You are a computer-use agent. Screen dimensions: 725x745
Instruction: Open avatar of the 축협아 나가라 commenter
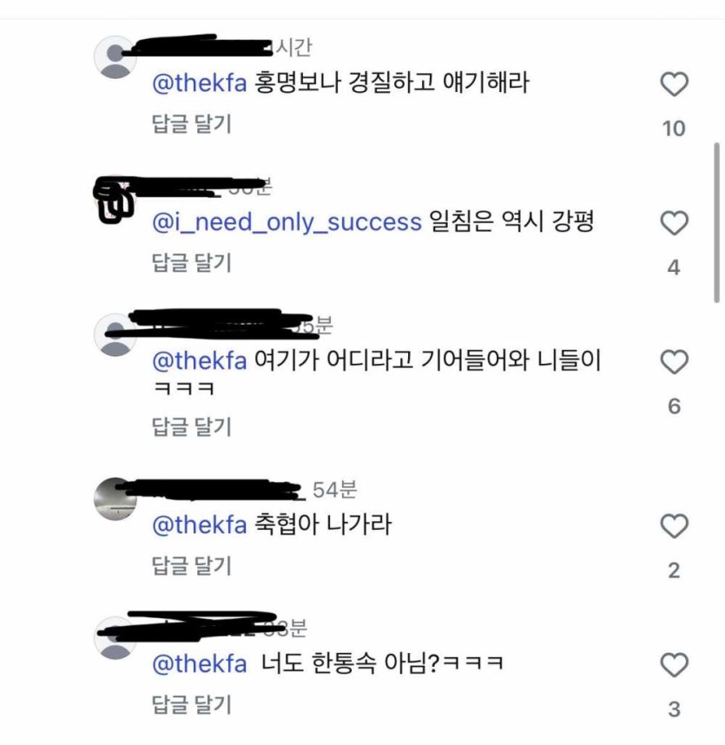(x=115, y=499)
